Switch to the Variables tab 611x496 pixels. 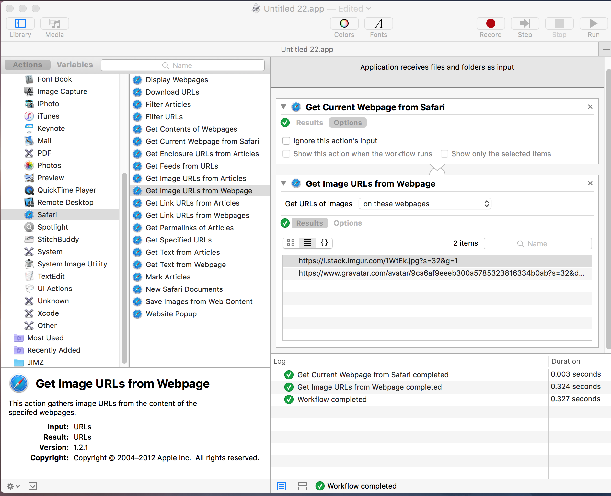(75, 65)
